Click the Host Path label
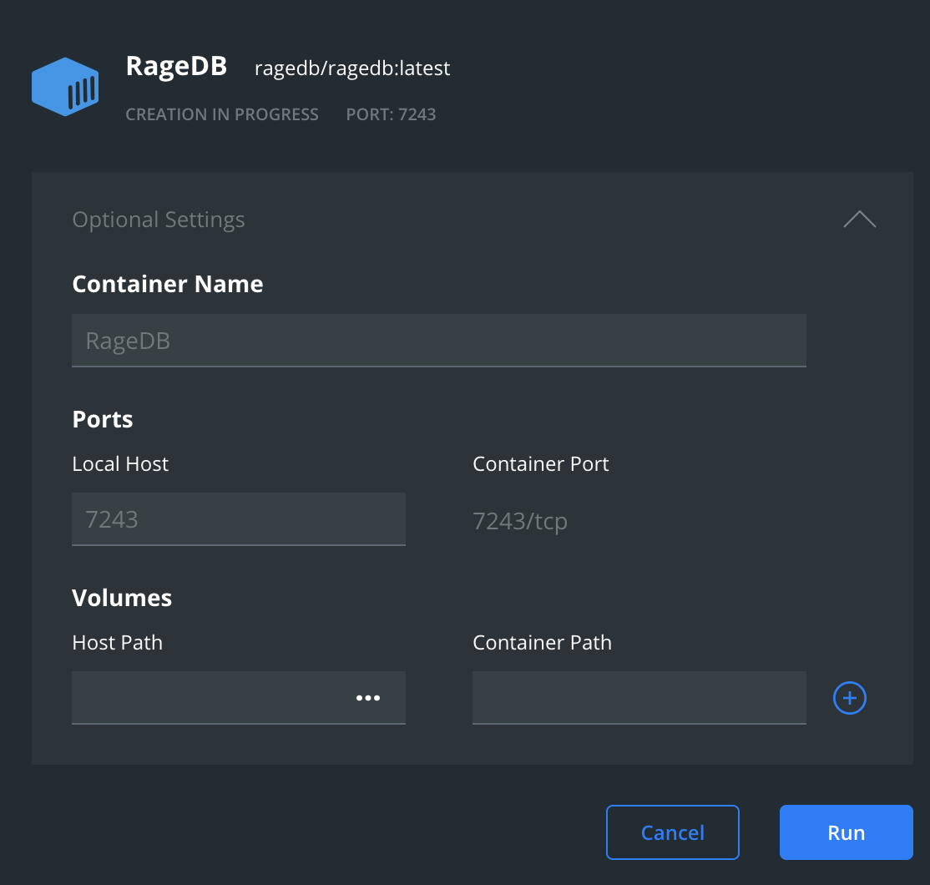Image resolution: width=930 pixels, height=885 pixels. [x=117, y=643]
